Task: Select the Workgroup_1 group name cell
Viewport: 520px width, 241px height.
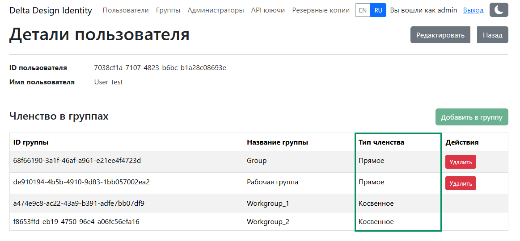Action: click(x=268, y=204)
